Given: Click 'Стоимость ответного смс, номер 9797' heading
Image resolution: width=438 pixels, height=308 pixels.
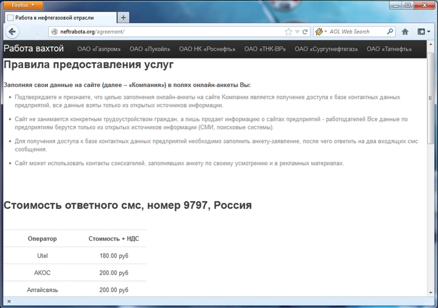Looking at the screenshot, I should click(128, 205).
